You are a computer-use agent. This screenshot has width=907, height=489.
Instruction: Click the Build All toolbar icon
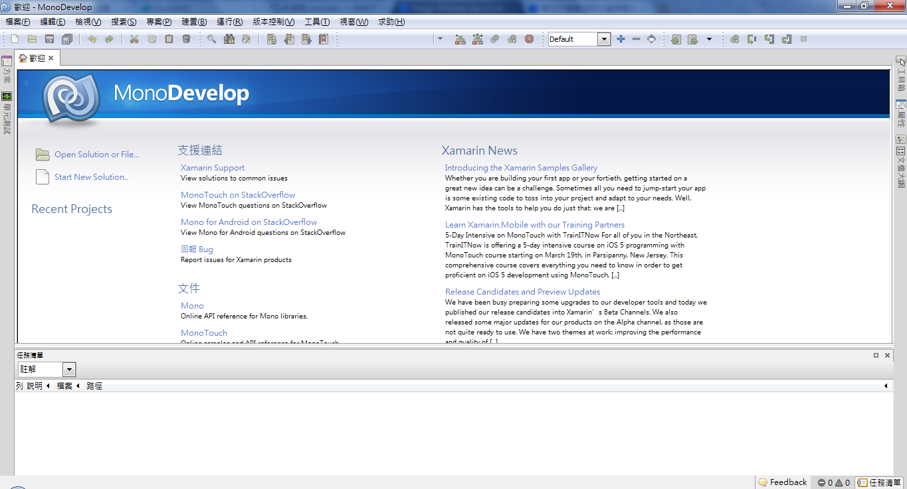pos(460,39)
